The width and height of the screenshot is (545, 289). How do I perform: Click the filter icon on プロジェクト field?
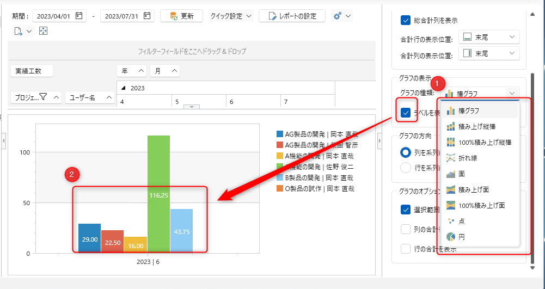click(x=43, y=97)
